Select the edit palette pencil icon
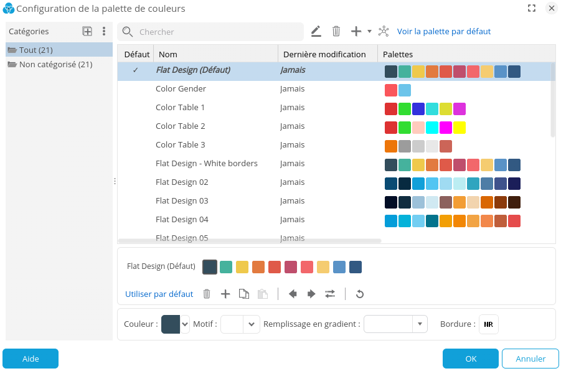 coord(316,31)
